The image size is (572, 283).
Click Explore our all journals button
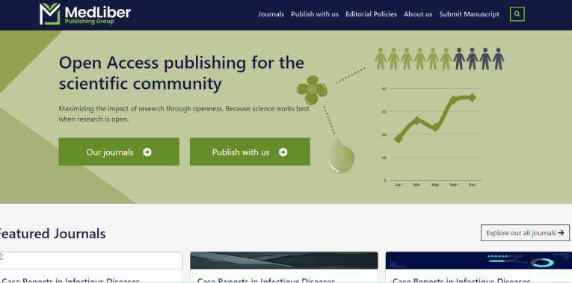click(525, 233)
